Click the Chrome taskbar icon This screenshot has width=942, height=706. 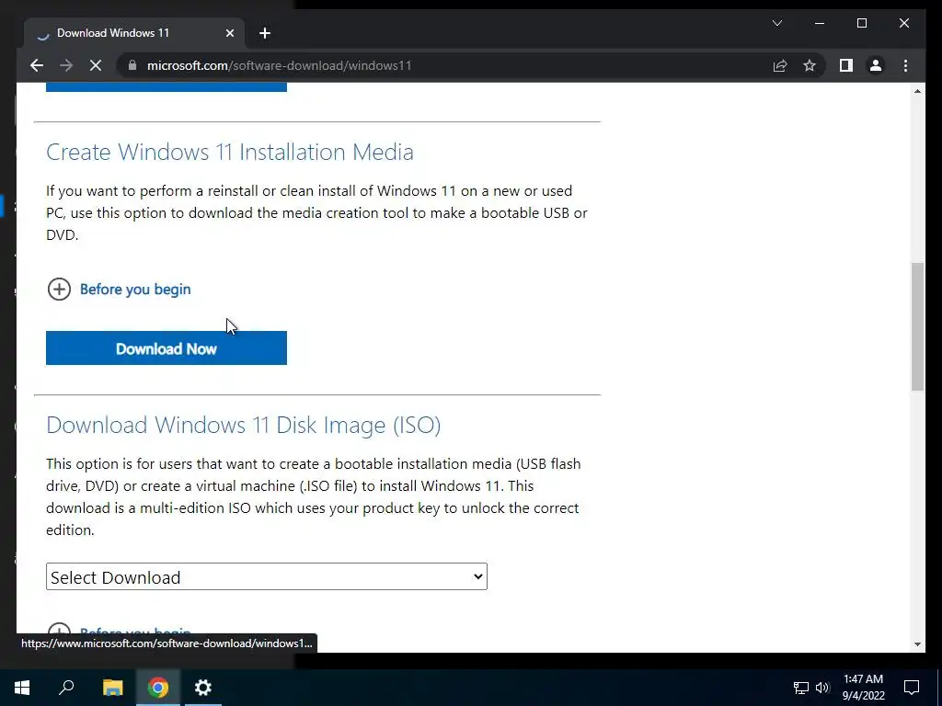[x=158, y=688]
